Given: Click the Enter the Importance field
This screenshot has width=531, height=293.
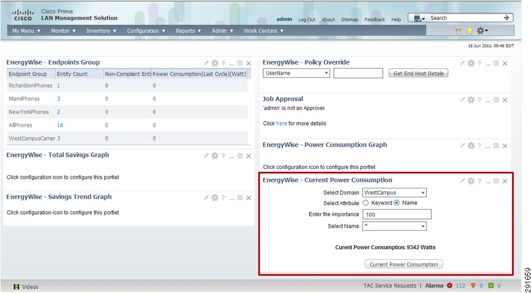Looking at the screenshot, I should click(x=397, y=214).
